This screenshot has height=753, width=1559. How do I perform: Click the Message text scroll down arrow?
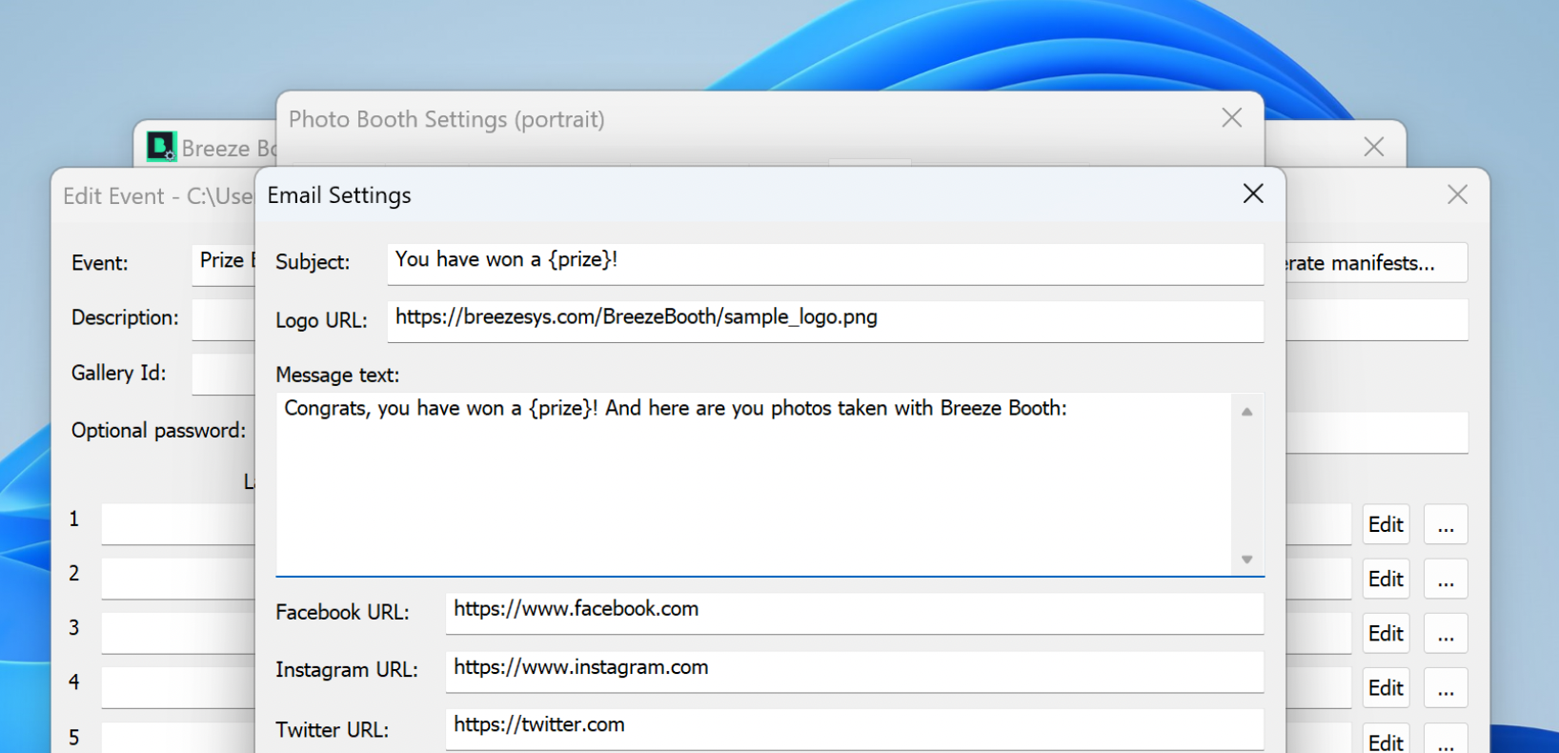point(1246,560)
